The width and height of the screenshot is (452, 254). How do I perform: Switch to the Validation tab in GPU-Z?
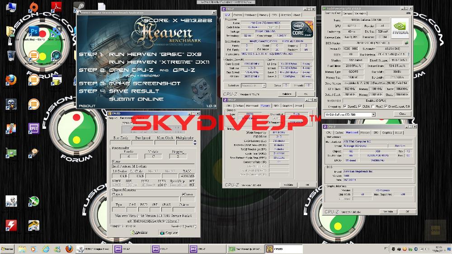click(360, 13)
